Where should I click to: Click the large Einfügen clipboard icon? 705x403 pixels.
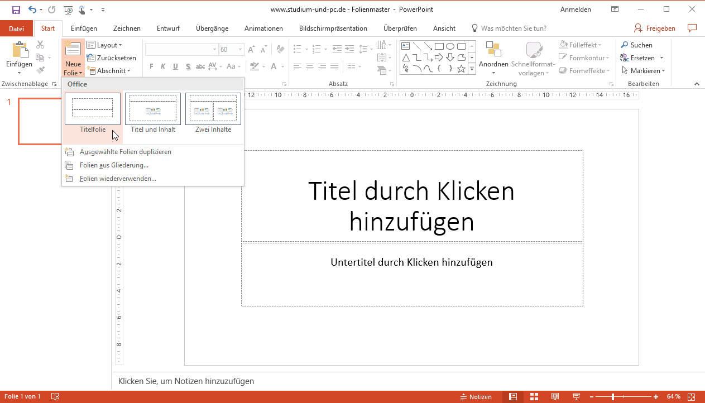pos(20,51)
